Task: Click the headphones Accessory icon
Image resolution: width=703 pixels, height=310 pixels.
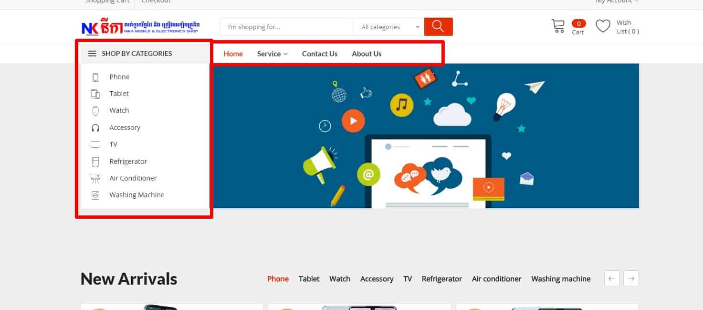Action: [x=95, y=127]
